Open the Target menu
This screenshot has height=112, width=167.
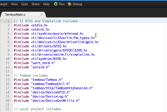click(x=3, y=4)
